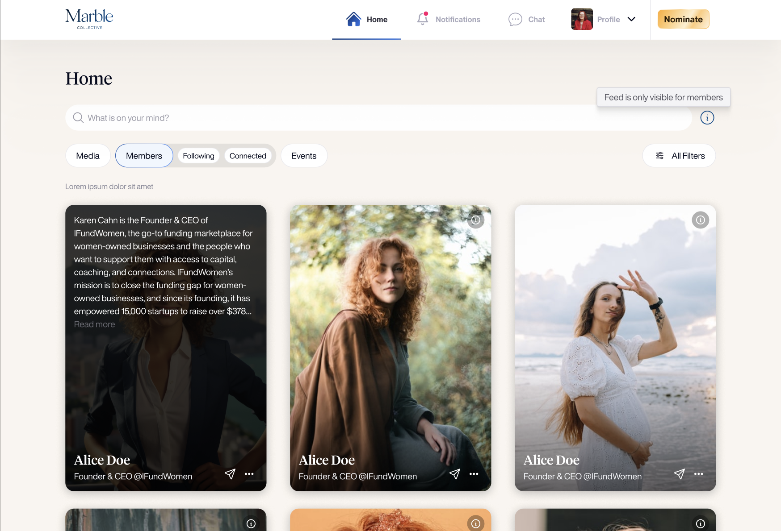Viewport: 781px width, 531px height.
Task: Click info icon on red-haired woman card
Action: 476,220
